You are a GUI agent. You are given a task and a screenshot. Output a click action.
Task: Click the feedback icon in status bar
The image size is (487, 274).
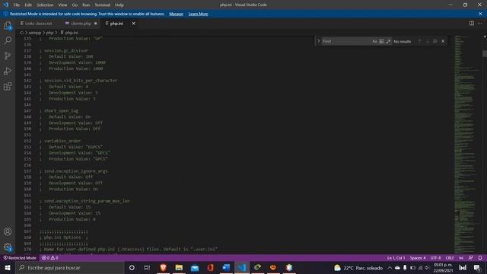click(471, 258)
